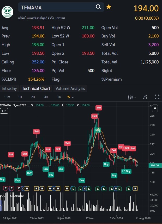Click the Buy Vol value 2,100
This screenshot has height=224, width=162.
click(153, 36)
